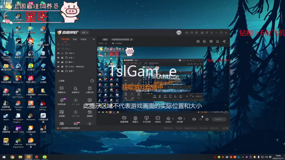The height and width of the screenshot is (160, 285).
Task: Open 读弹幕 tool
Action: pyautogui.click(x=62, y=113)
